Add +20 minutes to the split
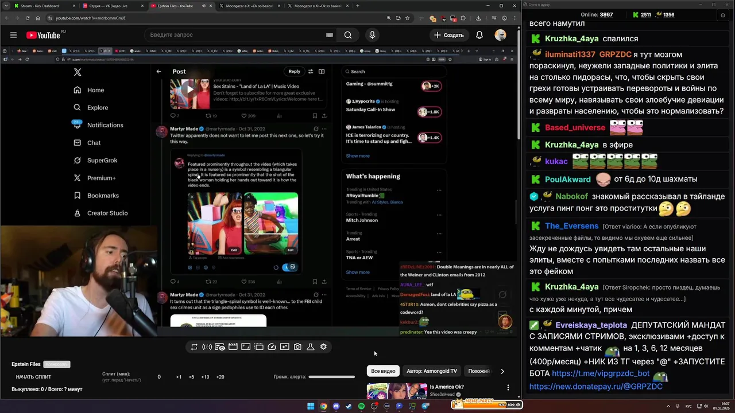The image size is (735, 413). coord(220,377)
